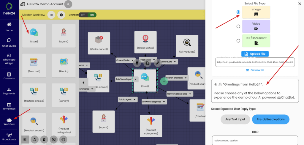
Task: Select the PDF/Document radio button
Action: click(x=238, y=41)
